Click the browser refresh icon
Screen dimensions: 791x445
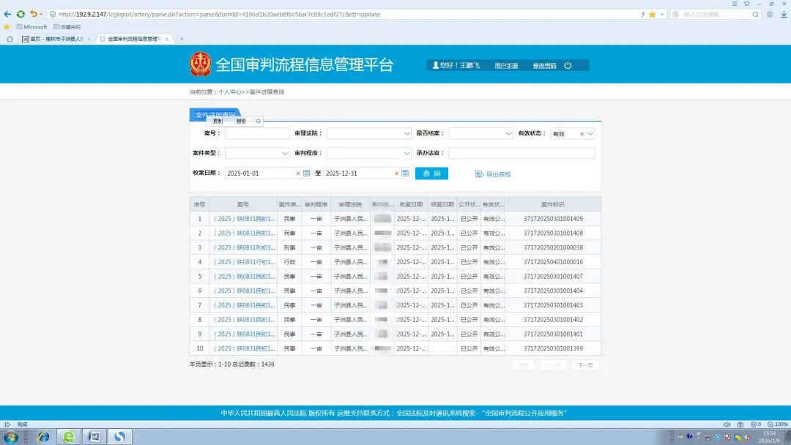pyautogui.click(x=21, y=14)
